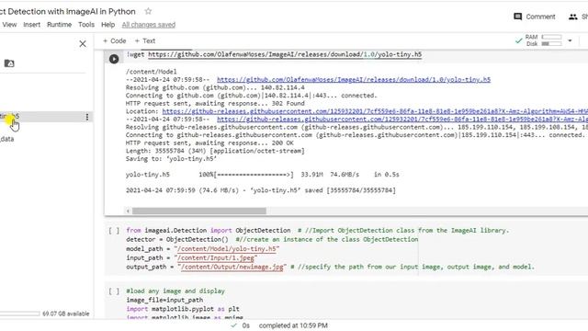Click the HTTP request 302 Found line
The image size is (588, 331).
215,104
